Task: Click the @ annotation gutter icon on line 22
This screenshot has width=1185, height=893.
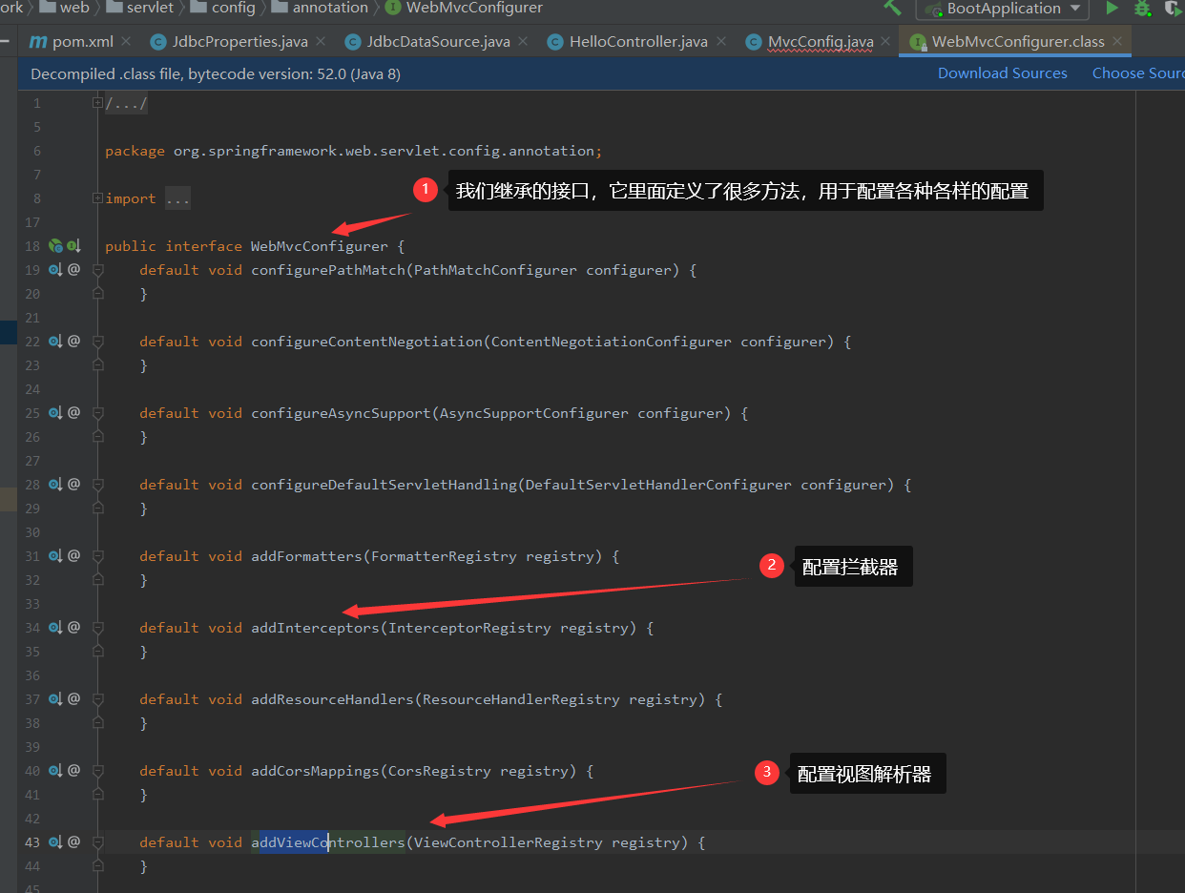Action: (x=73, y=342)
